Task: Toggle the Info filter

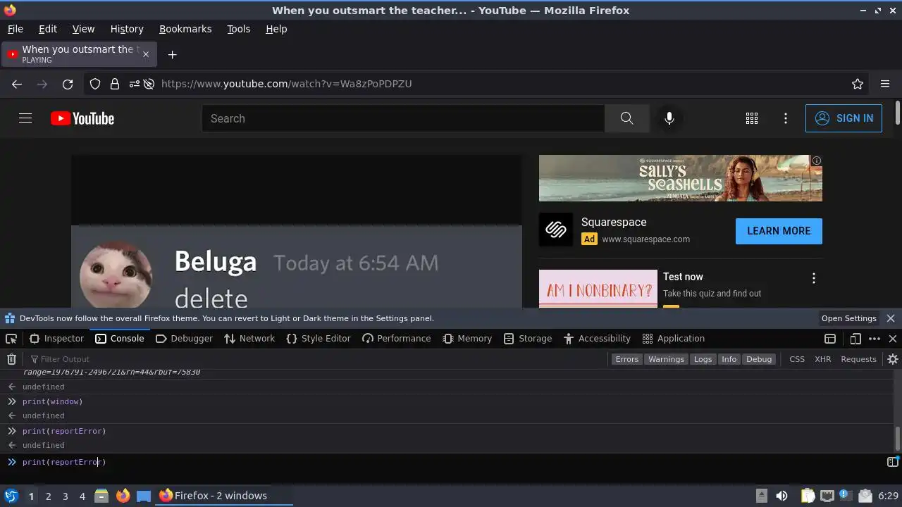Action: (x=729, y=359)
